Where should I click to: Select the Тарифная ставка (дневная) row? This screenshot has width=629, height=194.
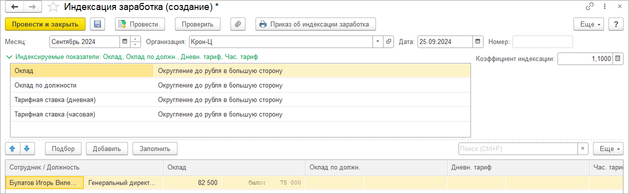click(240, 100)
